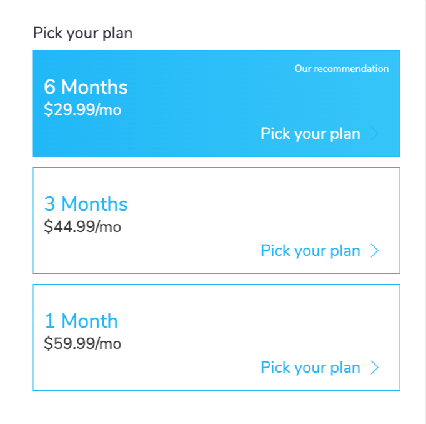The image size is (426, 424).
Task: Click the chevron arrow in 3 Months card
Action: click(x=375, y=251)
